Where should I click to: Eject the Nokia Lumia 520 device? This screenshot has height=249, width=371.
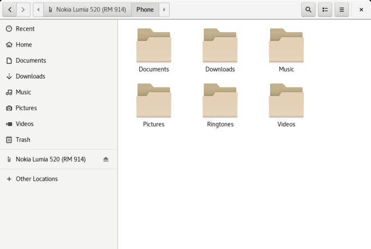106,159
